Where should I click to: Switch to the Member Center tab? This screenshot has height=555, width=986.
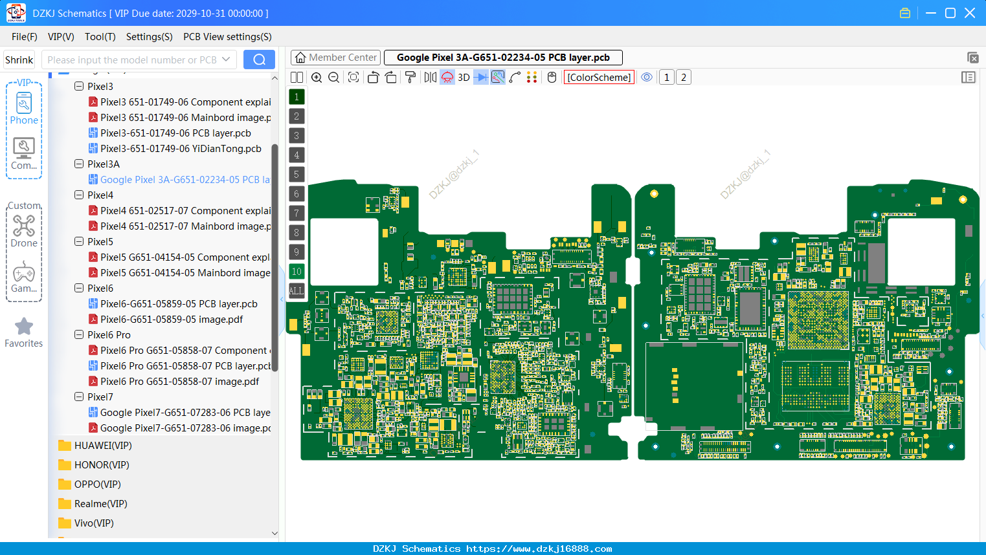335,58
